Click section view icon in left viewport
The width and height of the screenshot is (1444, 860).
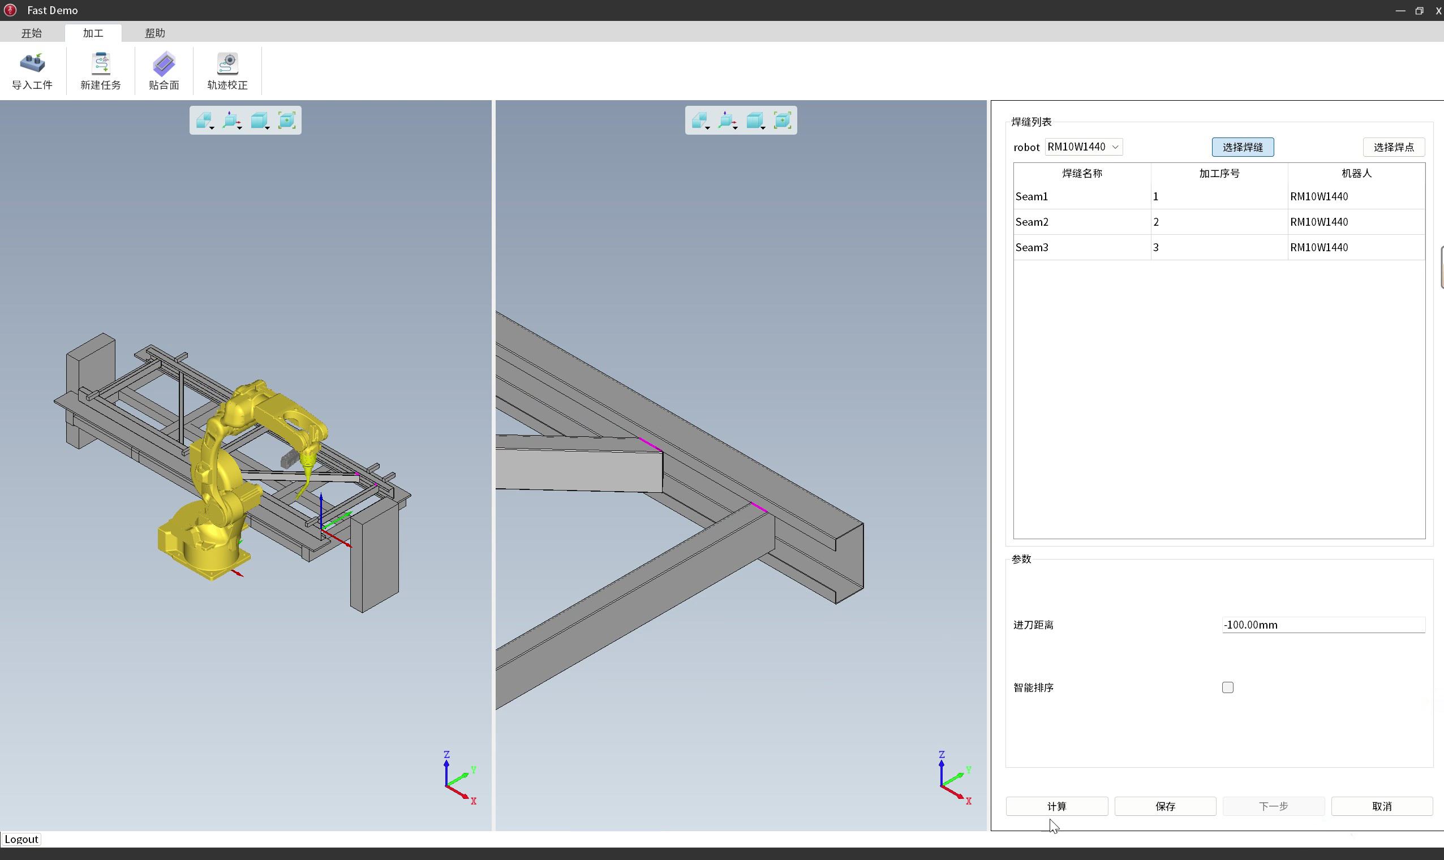tap(204, 121)
